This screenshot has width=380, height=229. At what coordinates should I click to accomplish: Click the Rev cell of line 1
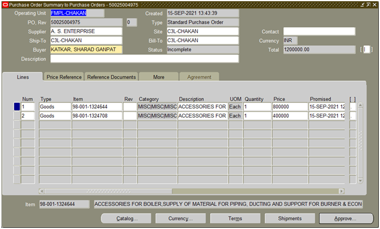click(x=130, y=106)
